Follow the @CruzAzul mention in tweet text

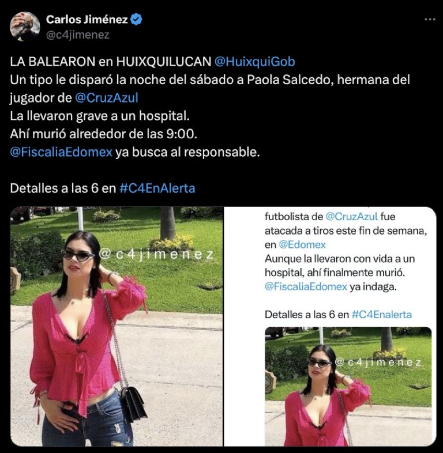pos(106,97)
